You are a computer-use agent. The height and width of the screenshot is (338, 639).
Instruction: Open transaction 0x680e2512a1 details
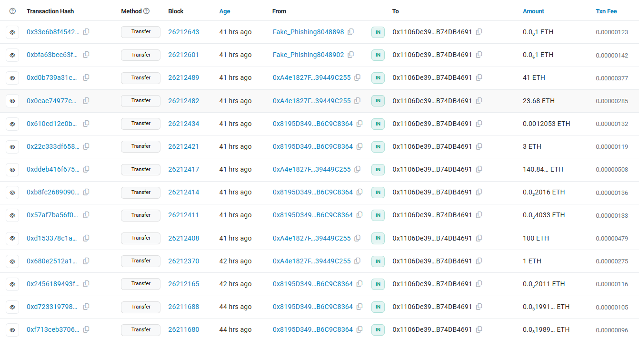[52, 261]
